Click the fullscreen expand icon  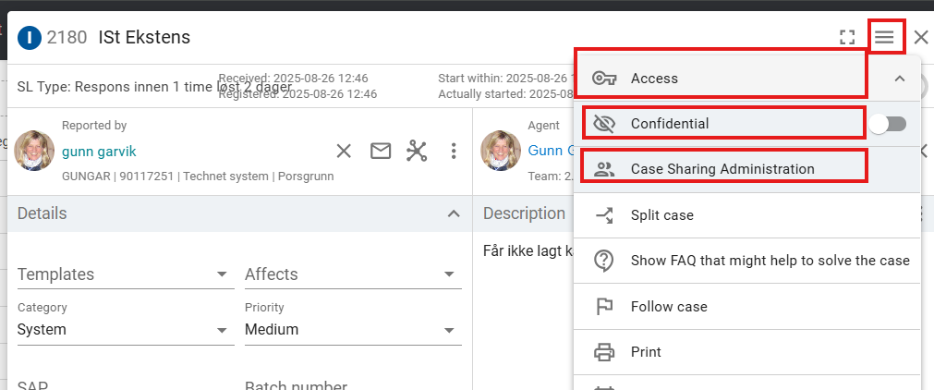(x=847, y=37)
